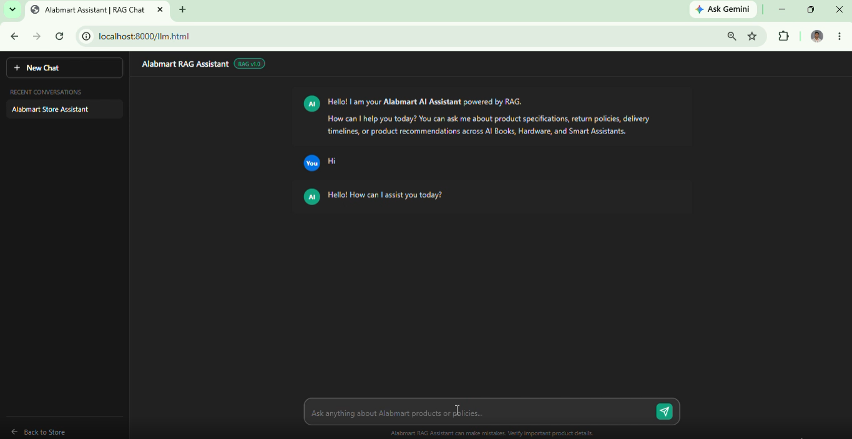Viewport: 852px width, 439px height.
Task: Click the user message 'Hi'
Action: (x=332, y=161)
